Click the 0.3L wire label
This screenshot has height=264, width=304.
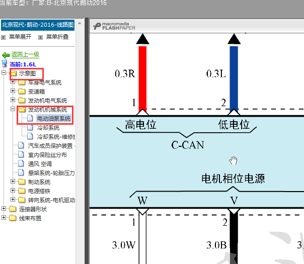216,73
